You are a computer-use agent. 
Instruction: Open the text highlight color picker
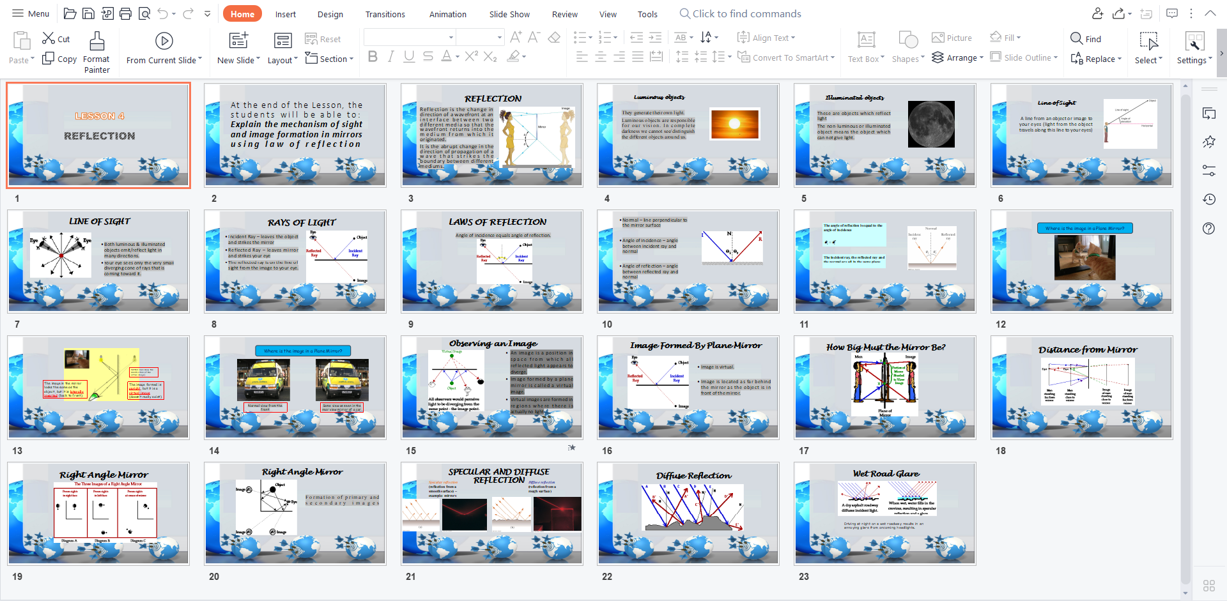524,57
